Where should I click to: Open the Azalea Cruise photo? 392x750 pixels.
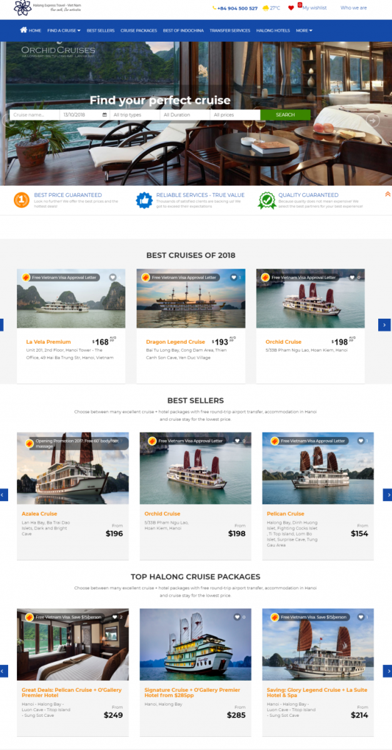point(73,469)
